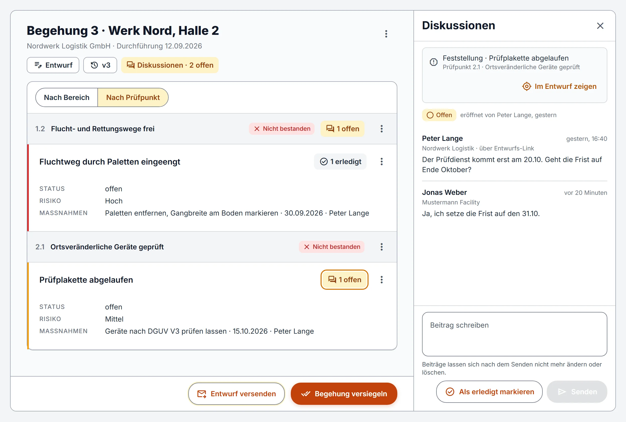Open the row menu for 2.1 Ortsveränderliche Geräte

(x=381, y=247)
